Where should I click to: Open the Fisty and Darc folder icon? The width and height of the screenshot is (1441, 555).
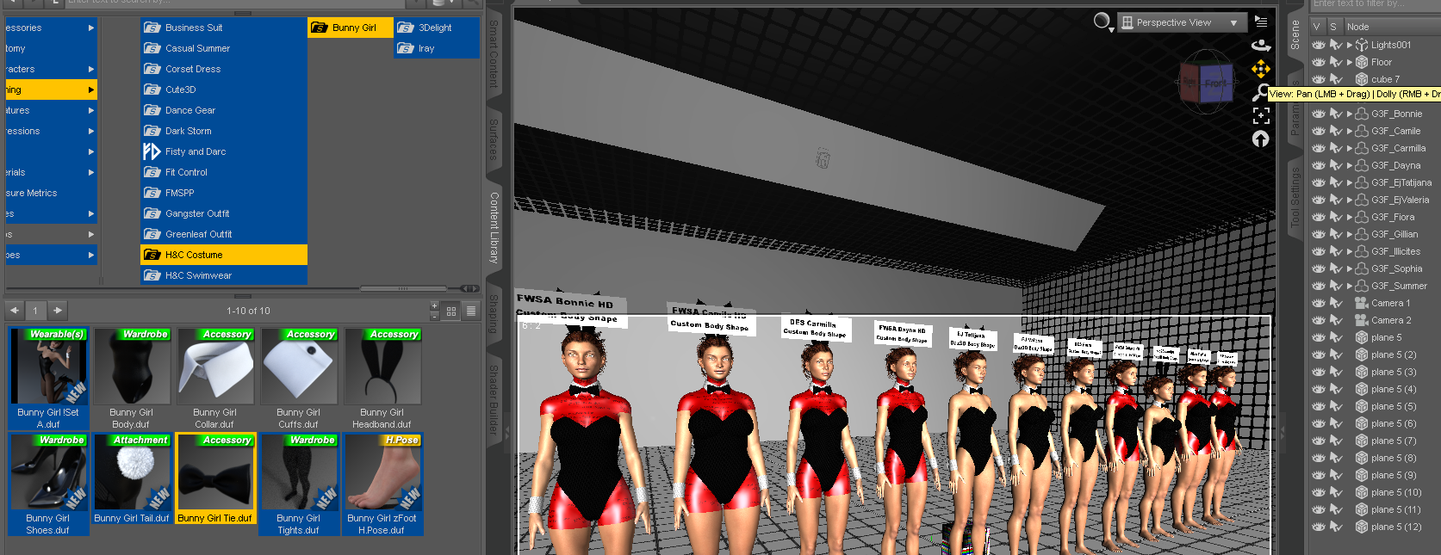(x=152, y=151)
